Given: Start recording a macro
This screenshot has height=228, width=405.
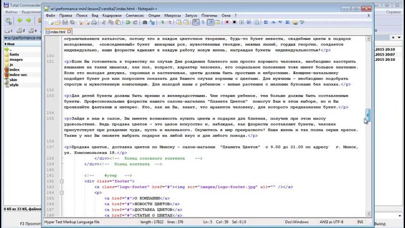Looking at the screenshot, I should pyautogui.click(x=227, y=22).
